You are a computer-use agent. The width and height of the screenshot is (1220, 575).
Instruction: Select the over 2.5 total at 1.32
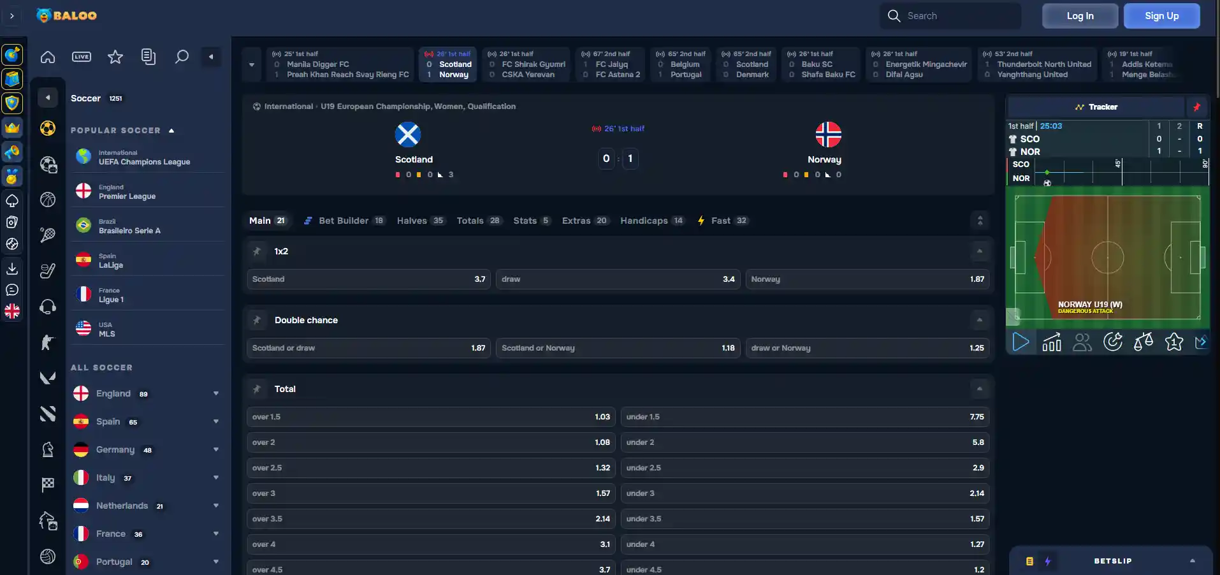click(x=431, y=468)
